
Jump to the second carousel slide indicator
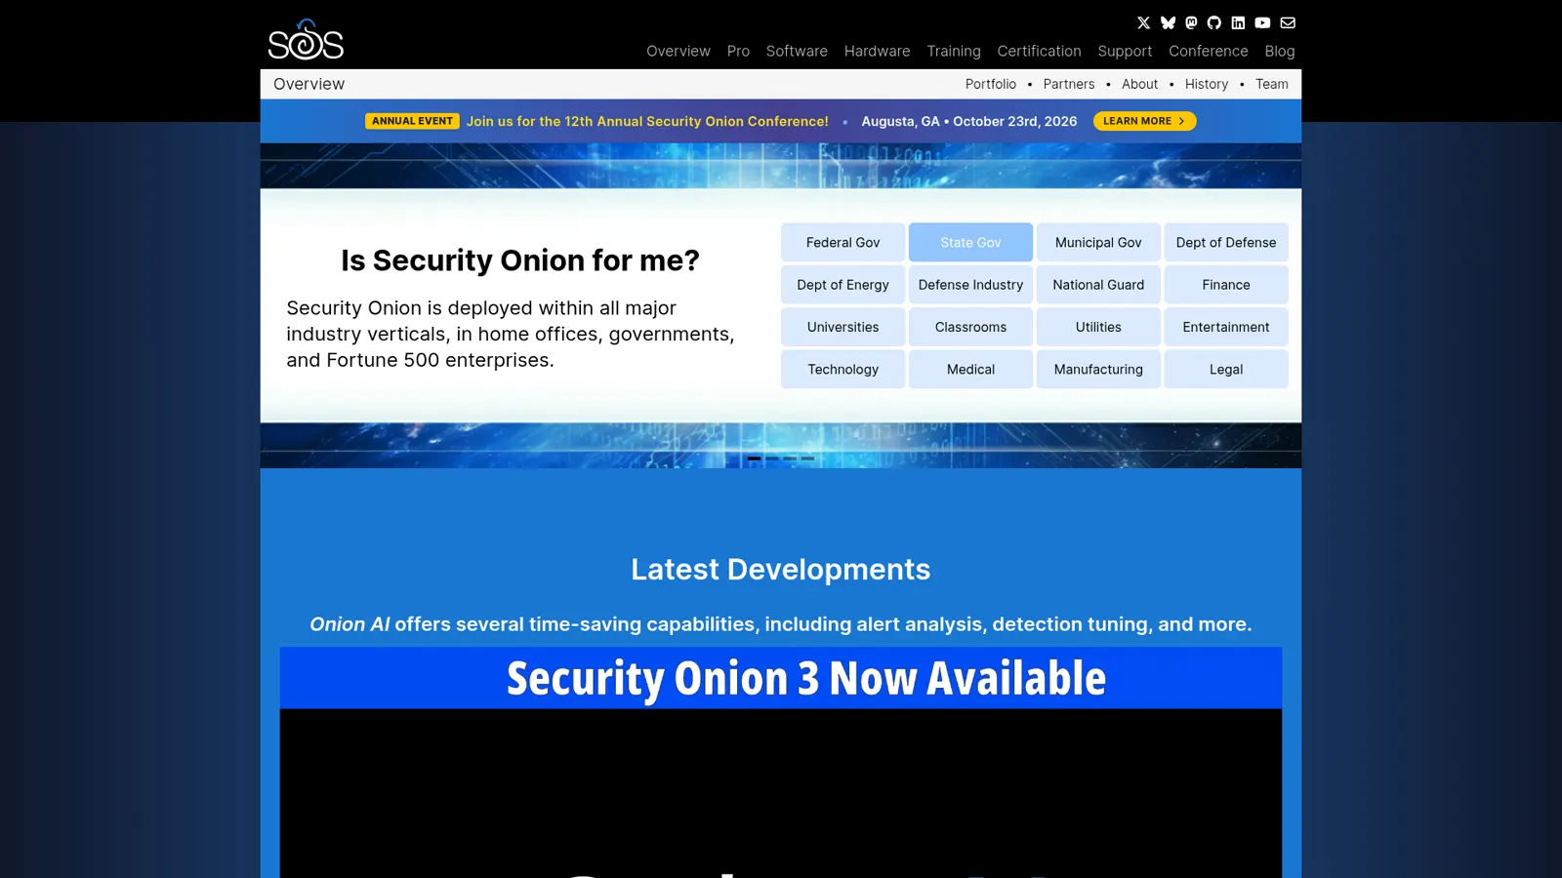point(772,459)
